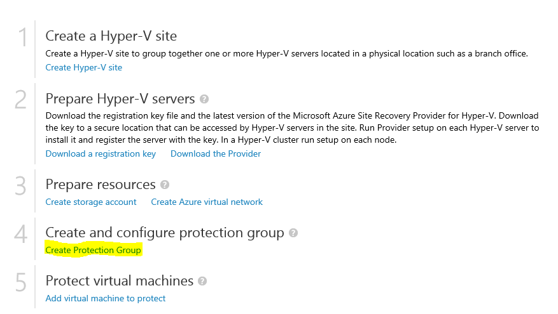
Task: Open the help icon next to Prepare resources
Action: pos(165,185)
